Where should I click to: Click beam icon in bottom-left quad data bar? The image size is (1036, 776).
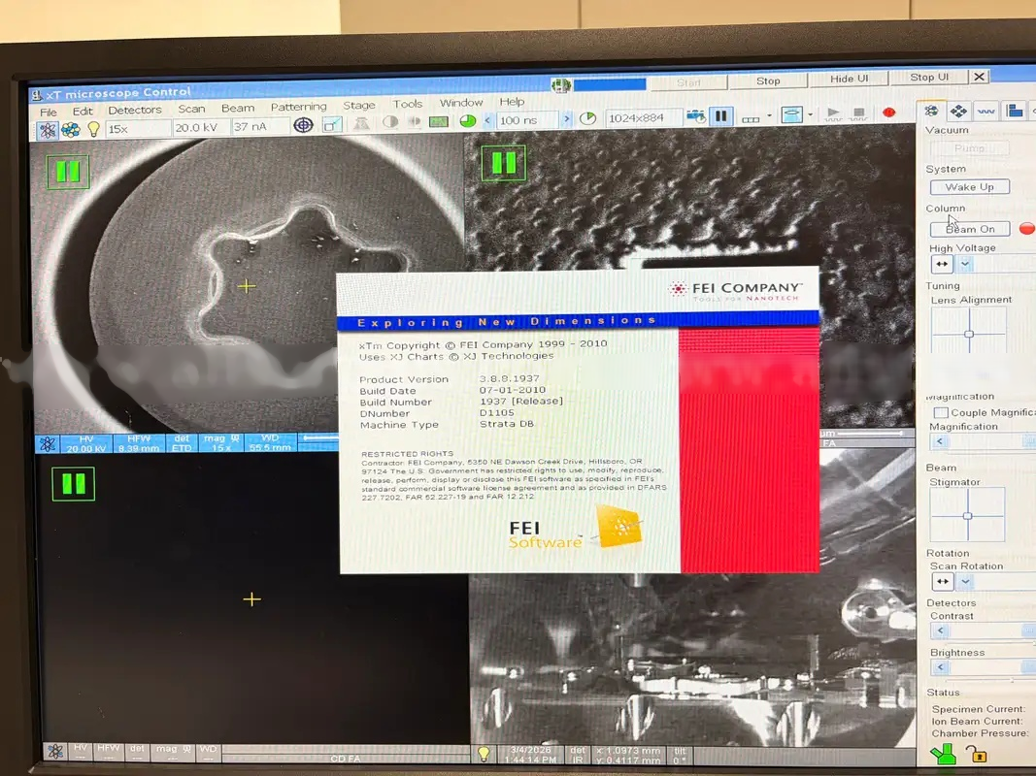click(x=55, y=752)
